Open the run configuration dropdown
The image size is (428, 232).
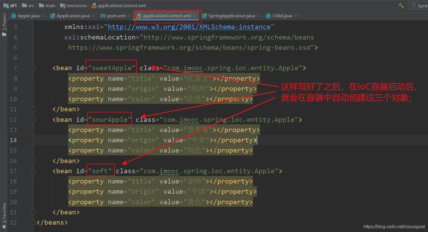tap(419, 5)
